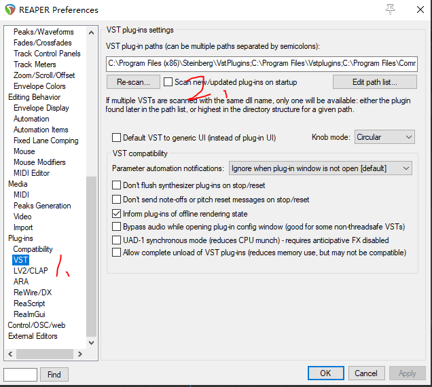Select ReaScript preferences page

(x=29, y=303)
